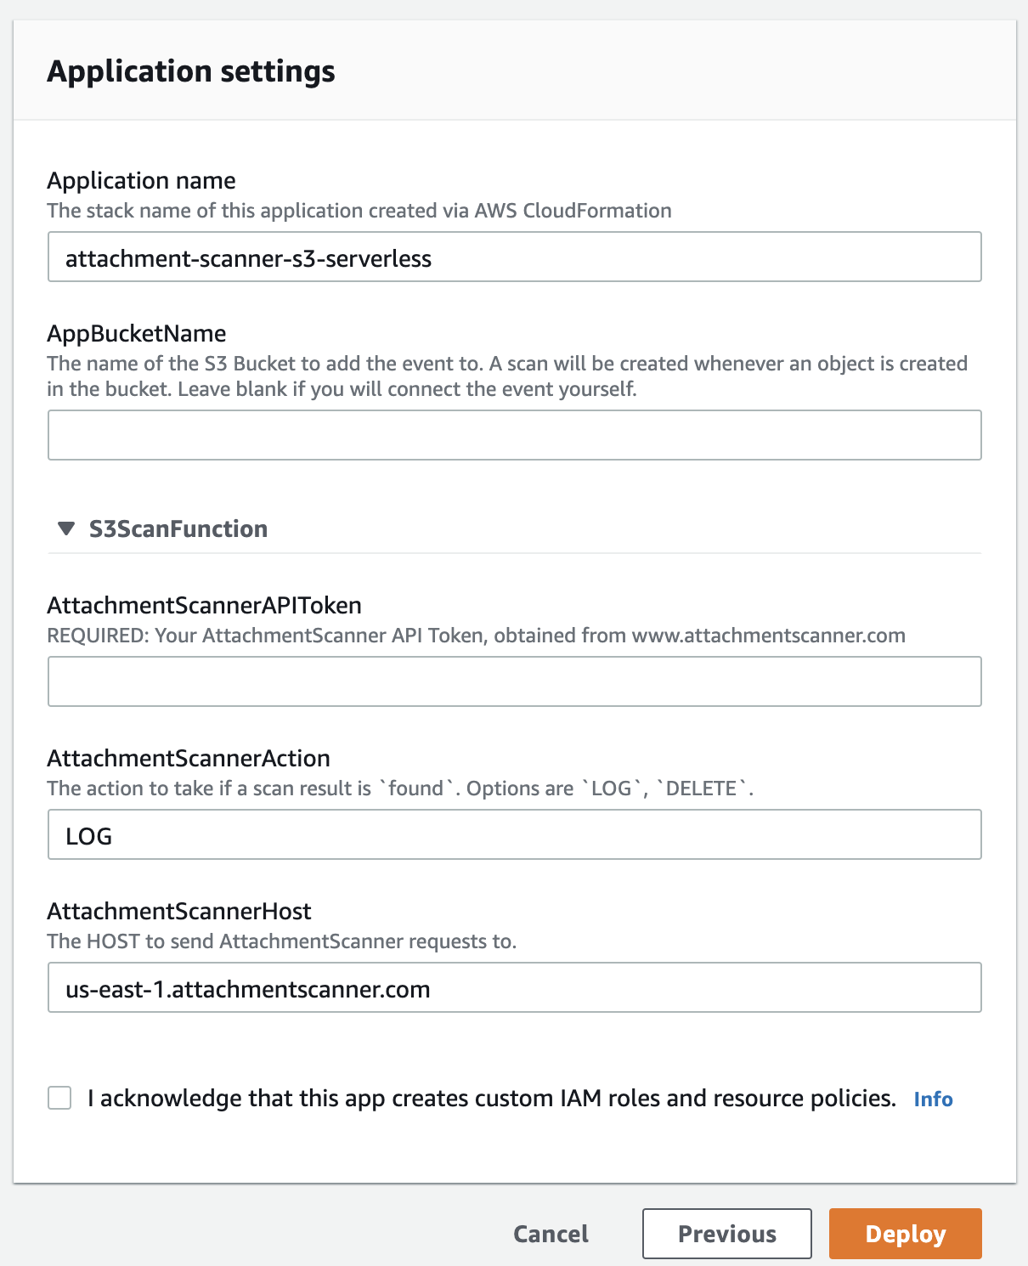Click the AttachmentScannerAPIToken field label
1028x1266 pixels.
point(204,605)
